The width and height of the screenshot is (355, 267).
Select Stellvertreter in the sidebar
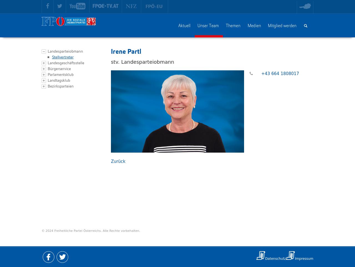pyautogui.click(x=63, y=57)
